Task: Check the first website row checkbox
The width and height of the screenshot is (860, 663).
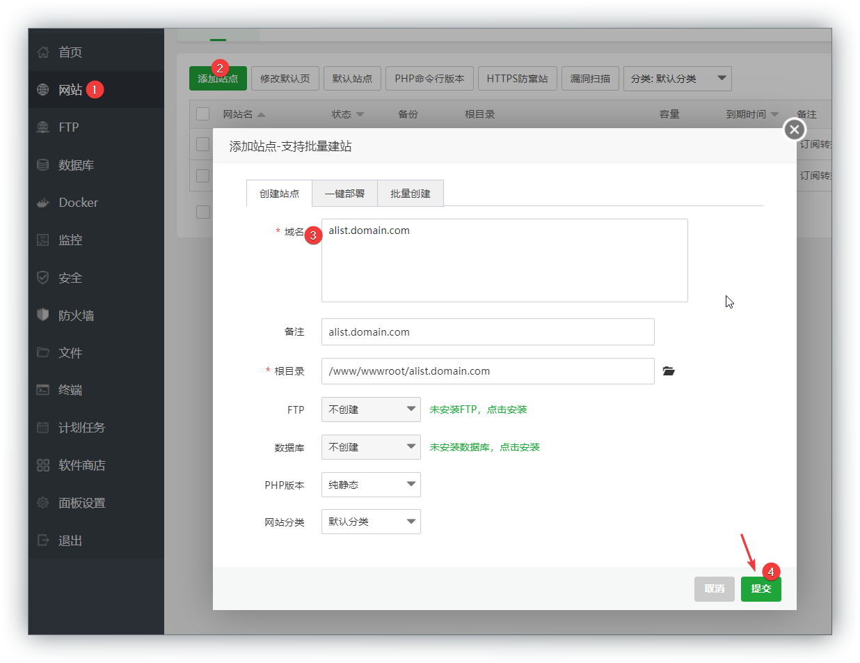Action: (202, 144)
